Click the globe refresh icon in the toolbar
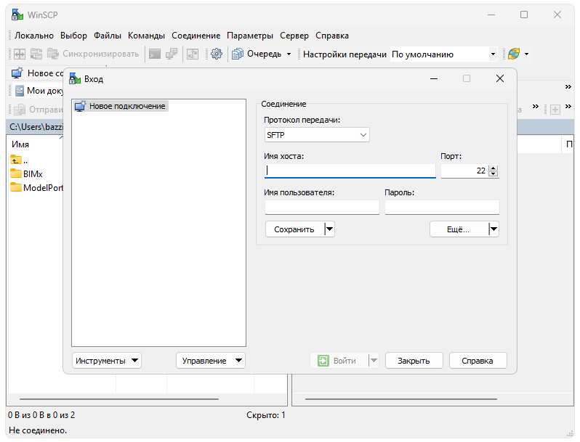Screen dimensions: 580x442 click(514, 54)
